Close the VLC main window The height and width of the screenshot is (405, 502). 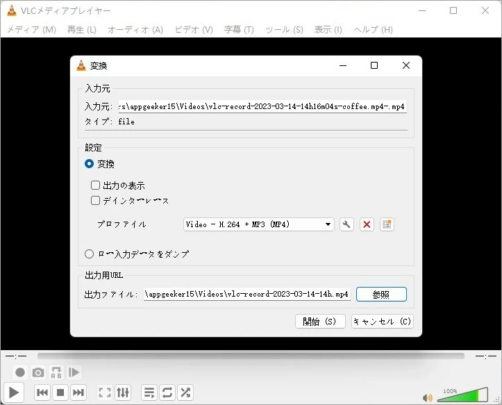click(x=485, y=10)
